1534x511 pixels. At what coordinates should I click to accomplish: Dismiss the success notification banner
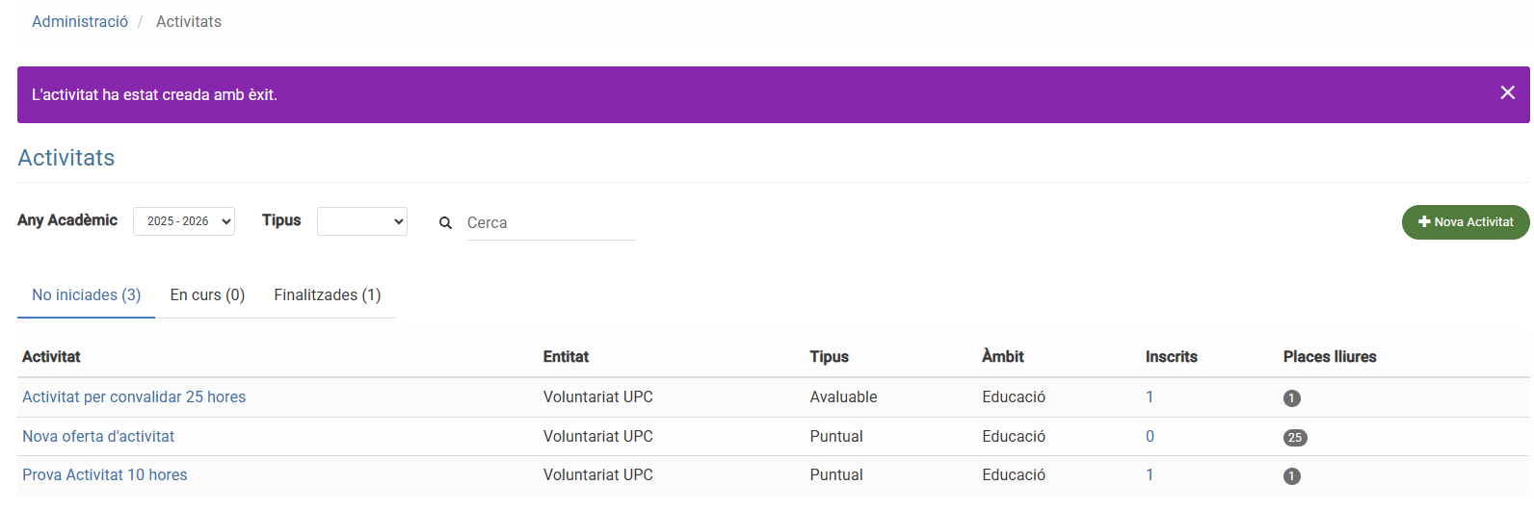(x=1507, y=92)
